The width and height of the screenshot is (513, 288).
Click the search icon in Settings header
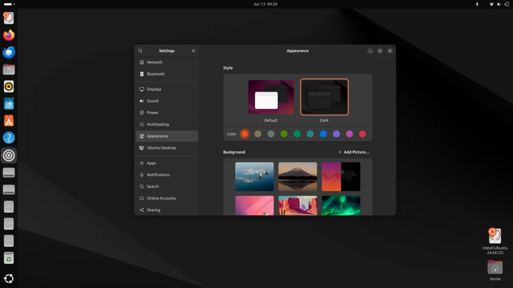141,51
